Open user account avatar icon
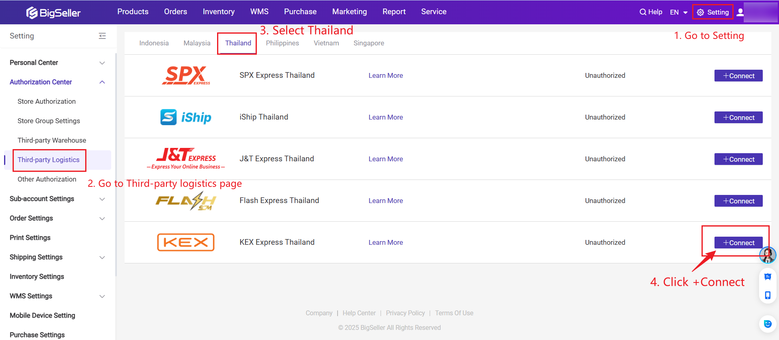779x340 pixels. click(740, 12)
